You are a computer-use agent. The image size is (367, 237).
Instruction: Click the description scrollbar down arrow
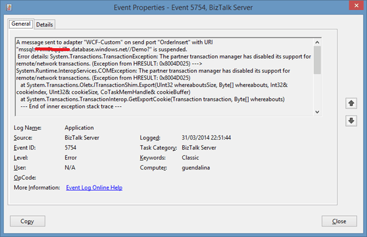tap(317, 112)
